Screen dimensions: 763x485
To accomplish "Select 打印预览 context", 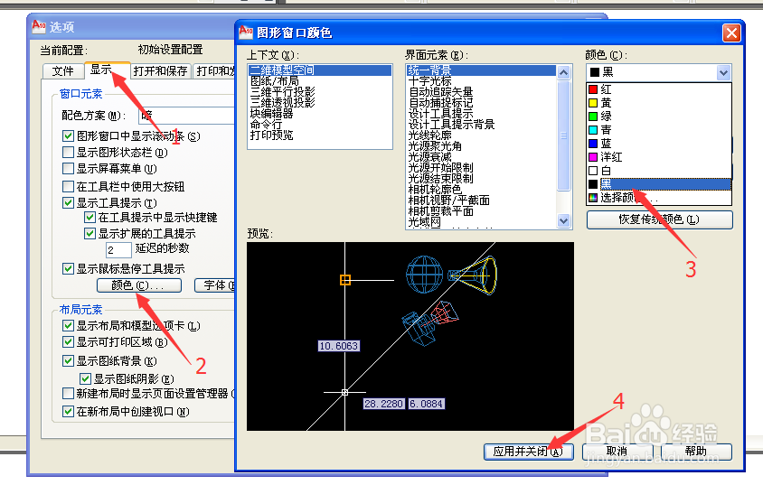I will point(271,135).
